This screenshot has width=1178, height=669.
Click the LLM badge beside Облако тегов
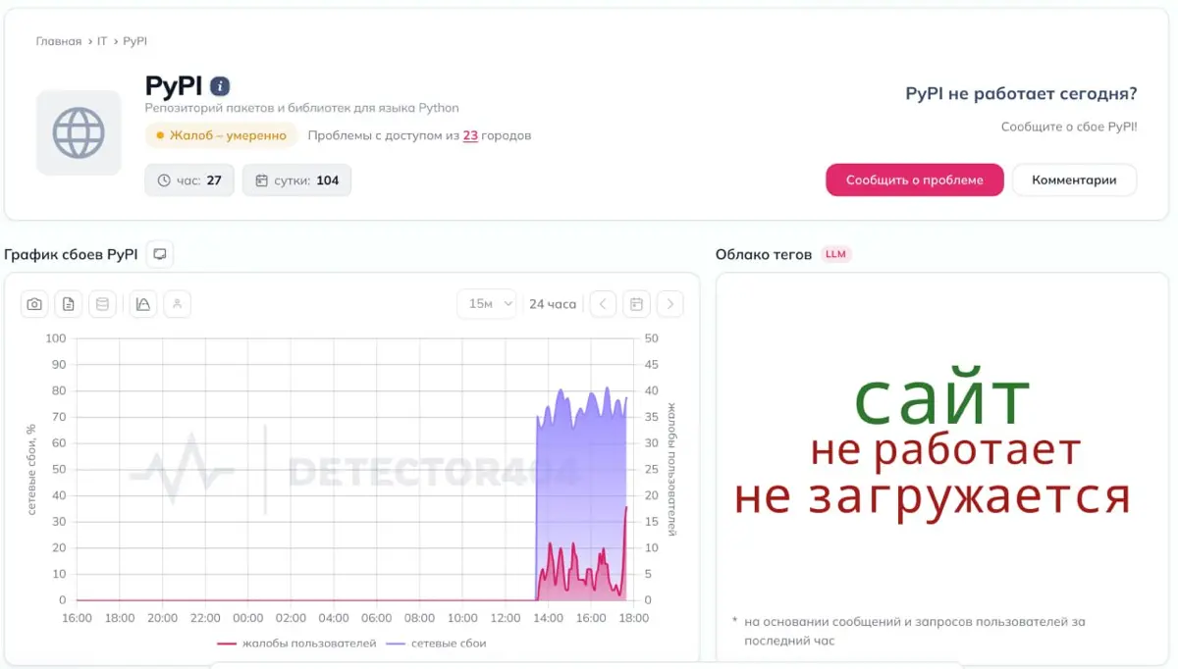(x=835, y=254)
